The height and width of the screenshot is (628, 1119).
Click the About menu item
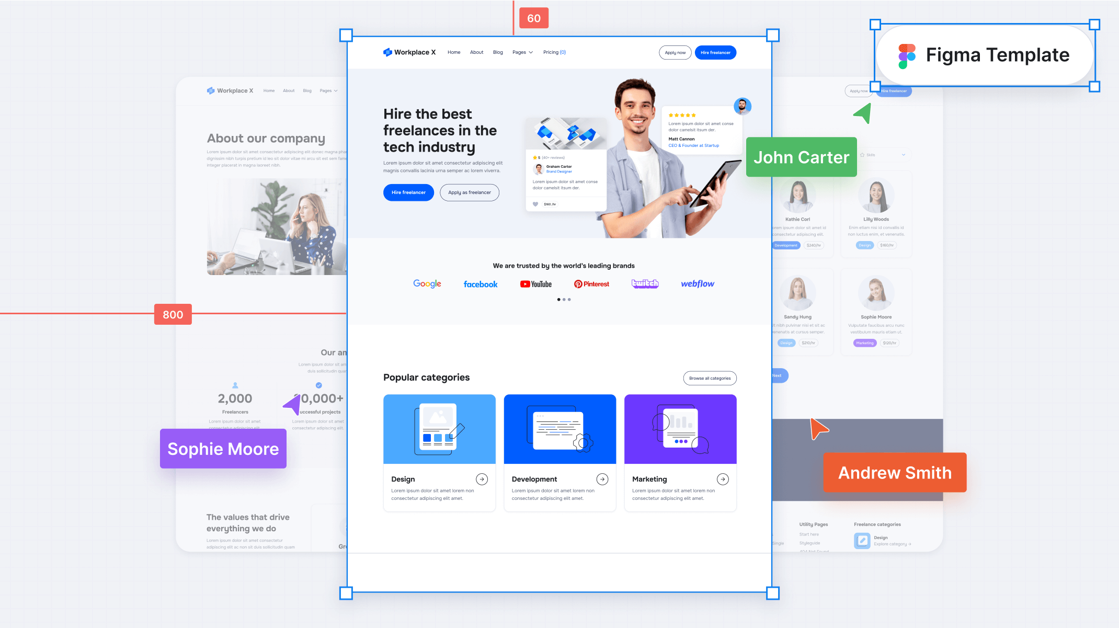point(476,52)
